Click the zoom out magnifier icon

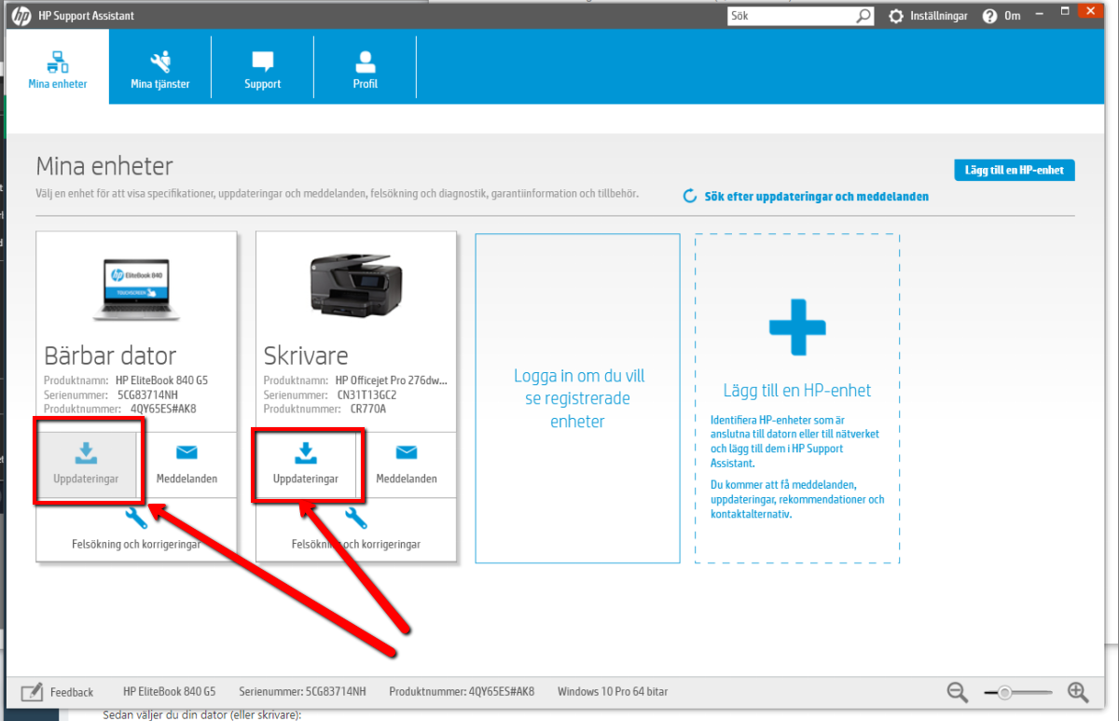click(x=958, y=692)
